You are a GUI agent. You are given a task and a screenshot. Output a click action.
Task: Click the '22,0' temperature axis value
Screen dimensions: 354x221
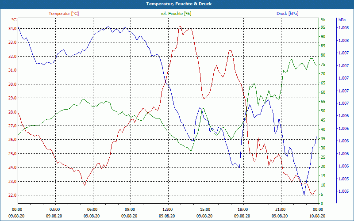tap(13, 195)
